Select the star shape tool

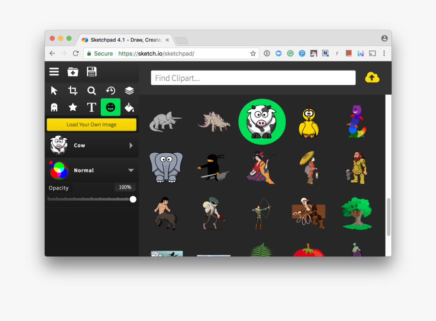73,107
